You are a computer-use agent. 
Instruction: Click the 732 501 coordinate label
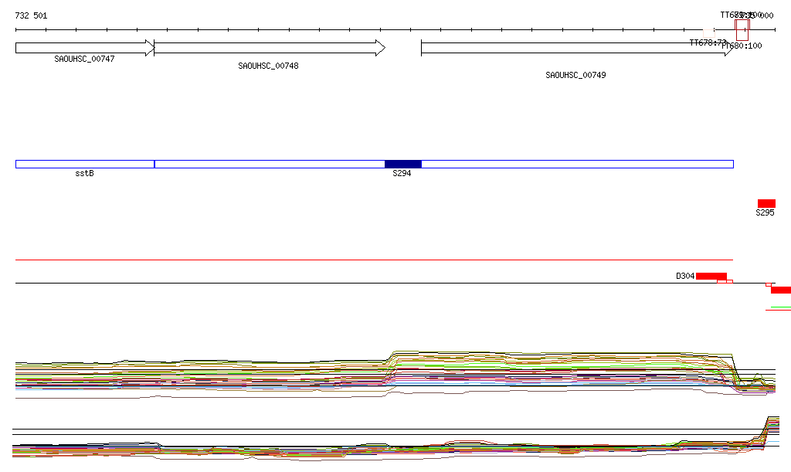pyautogui.click(x=31, y=15)
